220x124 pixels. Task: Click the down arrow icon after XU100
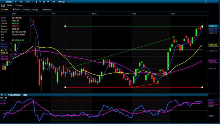16,2
